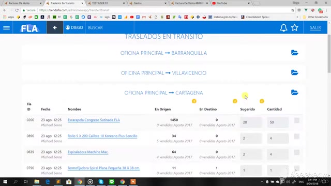This screenshot has height=186, width=331.
Task: Expand Oficina Principal to Villavicencio folder
Action: point(294,72)
